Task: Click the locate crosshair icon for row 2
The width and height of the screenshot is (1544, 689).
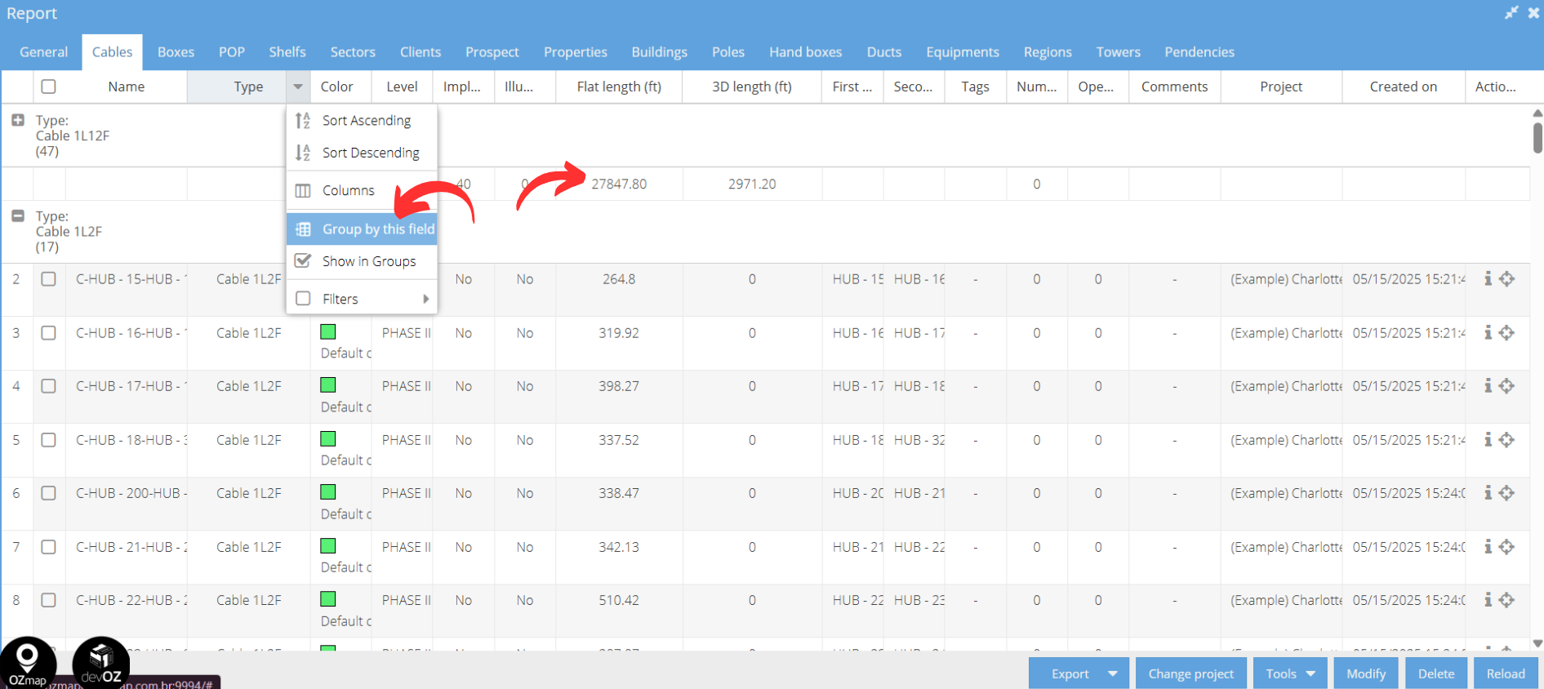Action: coord(1507,279)
